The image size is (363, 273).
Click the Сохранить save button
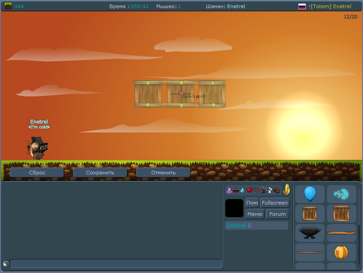(100, 173)
